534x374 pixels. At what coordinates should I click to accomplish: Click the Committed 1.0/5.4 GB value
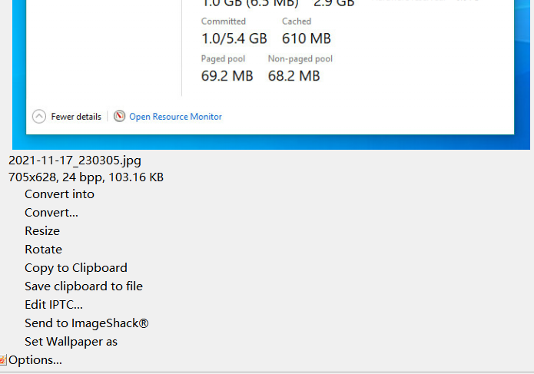(234, 38)
